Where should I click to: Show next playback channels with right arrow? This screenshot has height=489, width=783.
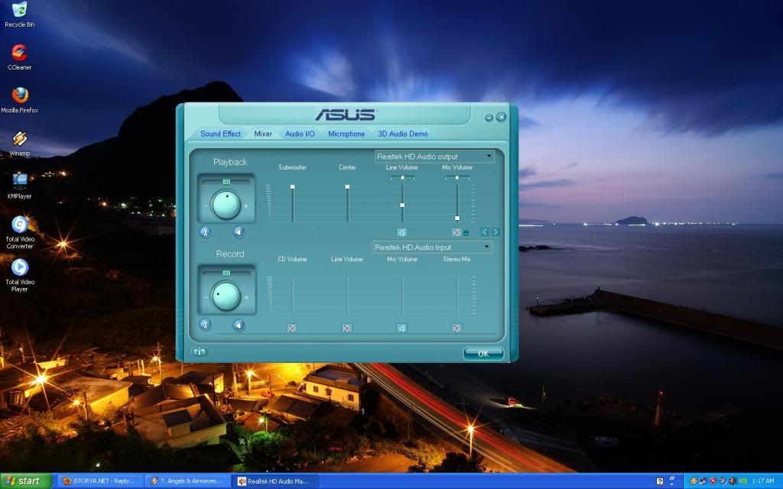pyautogui.click(x=495, y=232)
